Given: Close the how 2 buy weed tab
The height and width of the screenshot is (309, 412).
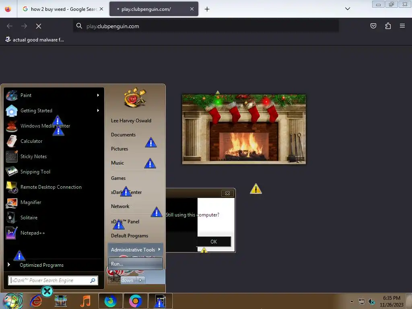Looking at the screenshot, I should point(101,9).
